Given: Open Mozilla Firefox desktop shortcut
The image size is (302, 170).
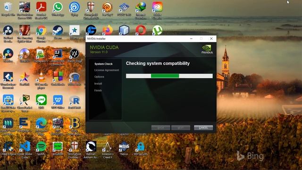Looking at the screenshot, I should point(108,30).
